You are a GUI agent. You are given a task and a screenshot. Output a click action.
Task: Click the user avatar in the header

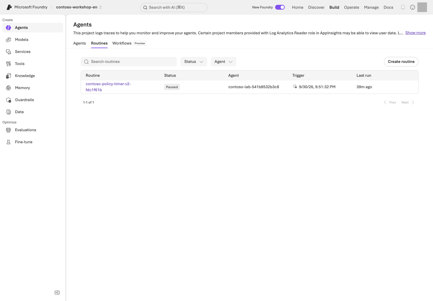(x=422, y=7)
